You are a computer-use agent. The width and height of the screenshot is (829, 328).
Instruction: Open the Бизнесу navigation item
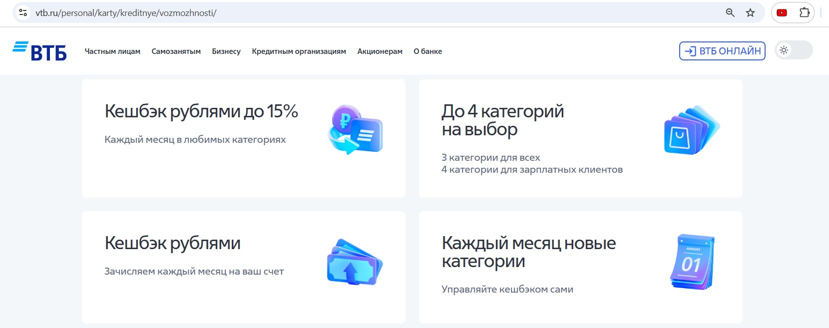coord(226,51)
